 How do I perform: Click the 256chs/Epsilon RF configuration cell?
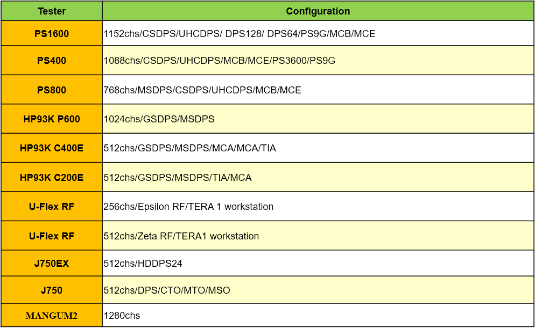tap(318, 207)
